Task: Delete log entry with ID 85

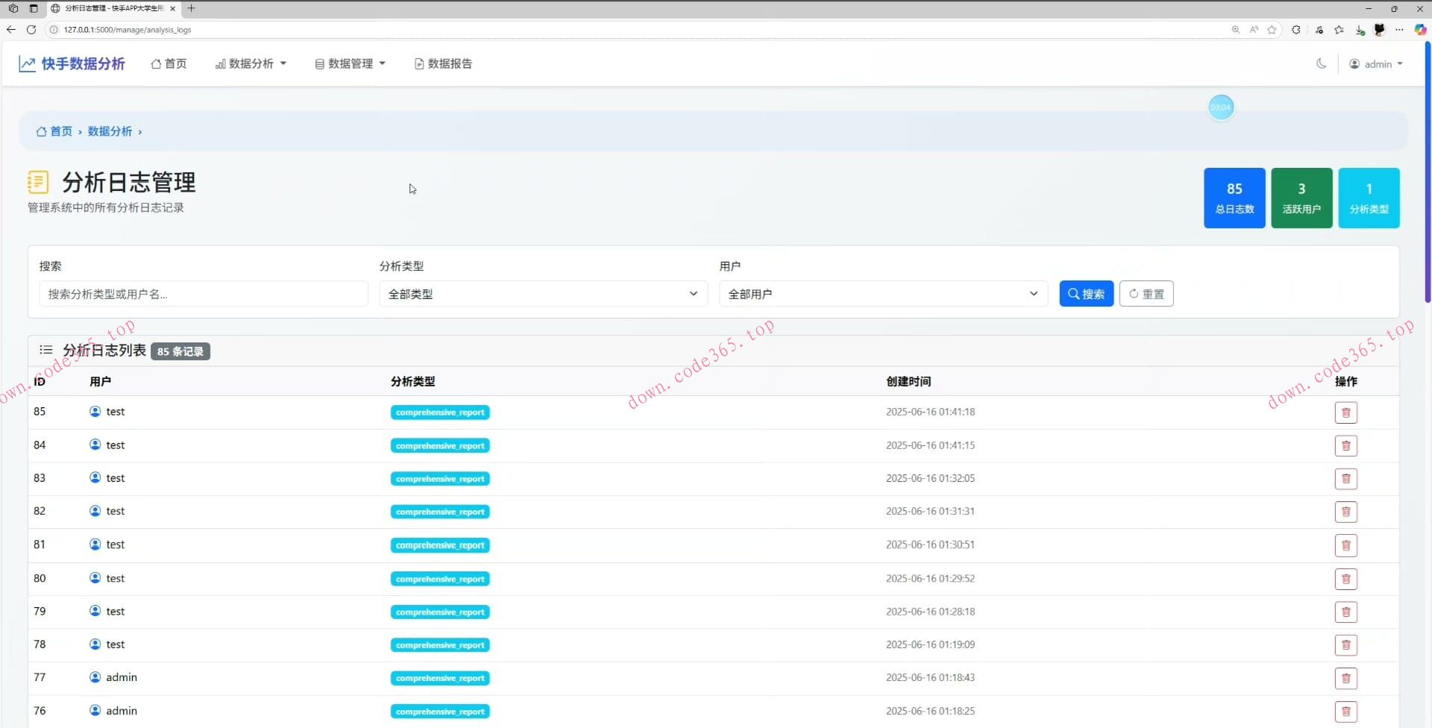Action: 1345,412
